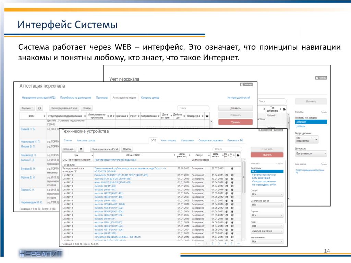
Task: Open the Колонки dropdown in the Аттестация персонала window
Action: pos(27,108)
